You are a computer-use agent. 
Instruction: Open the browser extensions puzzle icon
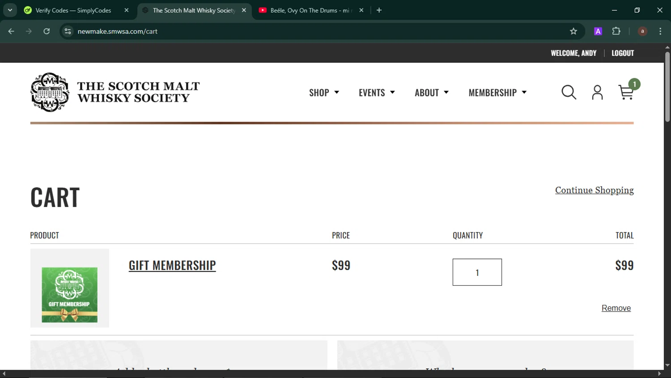[x=616, y=31]
